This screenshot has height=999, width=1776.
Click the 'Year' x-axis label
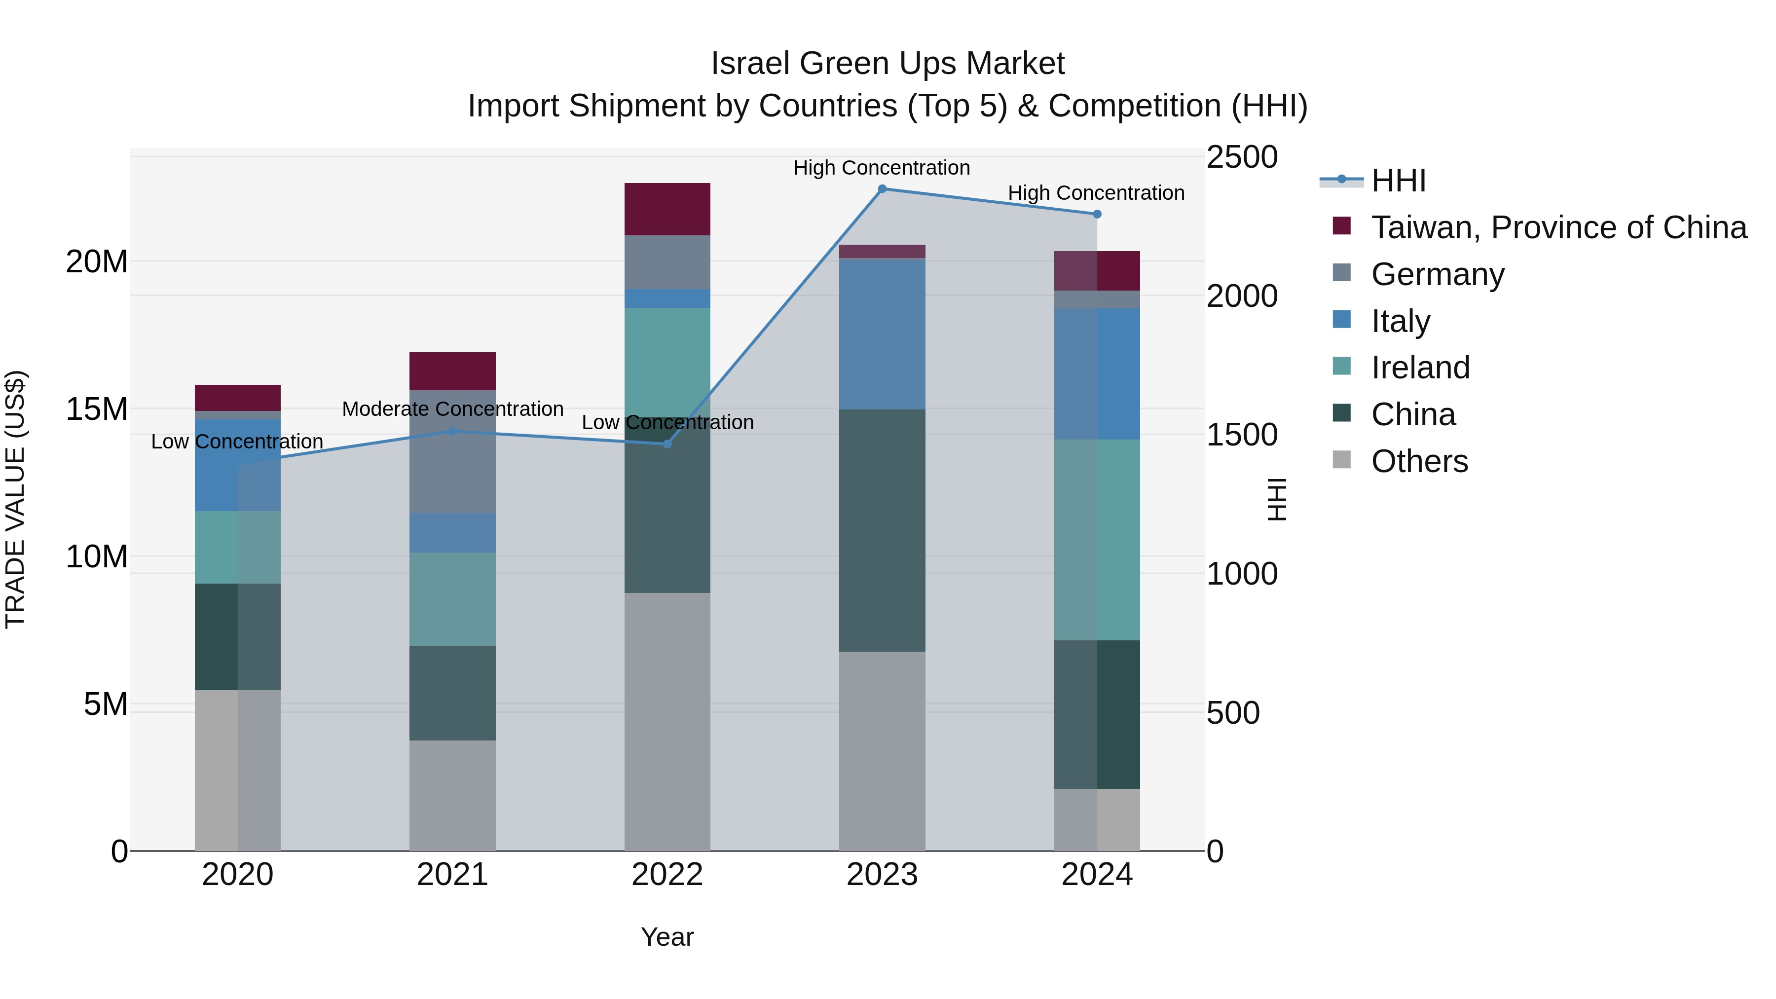(x=667, y=937)
